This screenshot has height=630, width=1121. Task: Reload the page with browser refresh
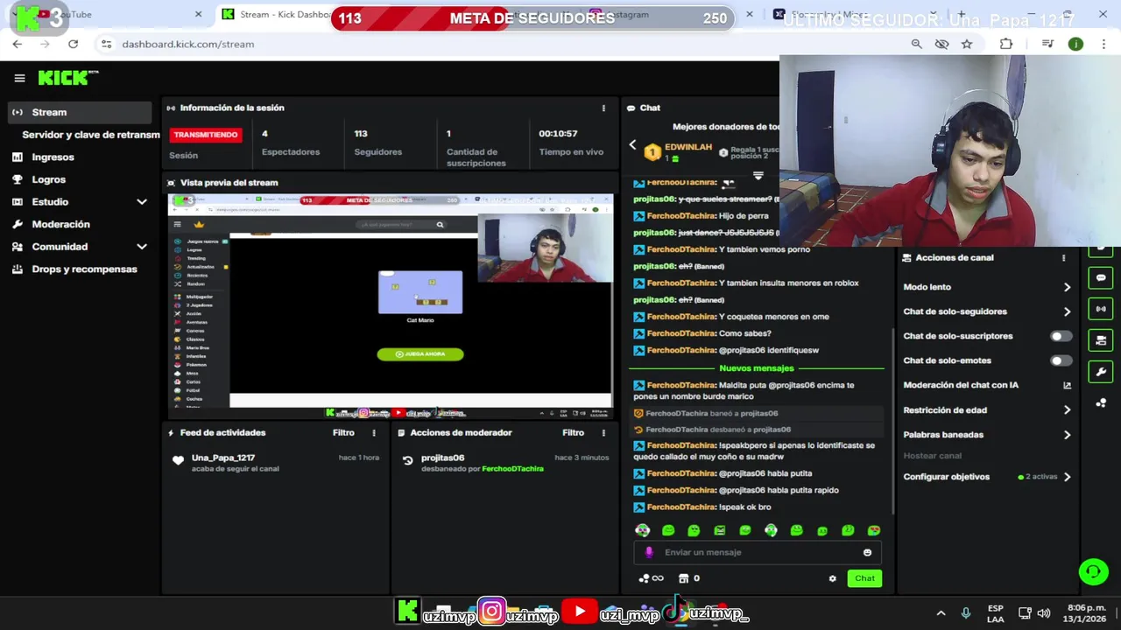pyautogui.click(x=73, y=44)
